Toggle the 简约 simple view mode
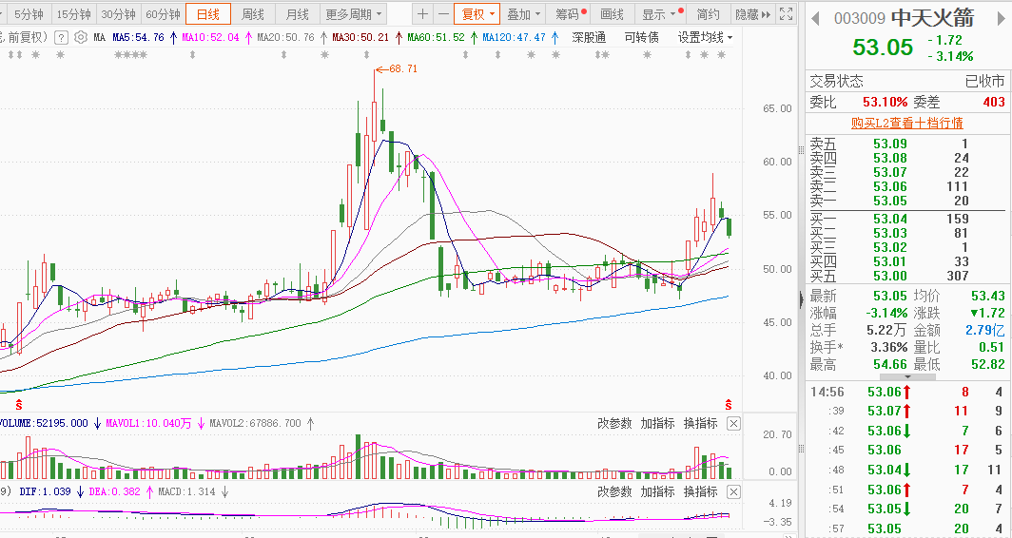This screenshot has height=538, width=1012. (x=708, y=14)
